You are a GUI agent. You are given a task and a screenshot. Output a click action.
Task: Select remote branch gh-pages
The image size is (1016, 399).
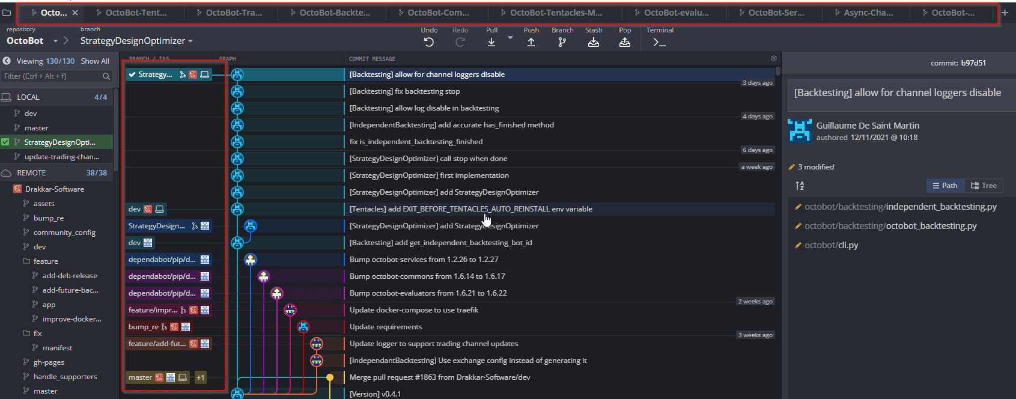(49, 362)
